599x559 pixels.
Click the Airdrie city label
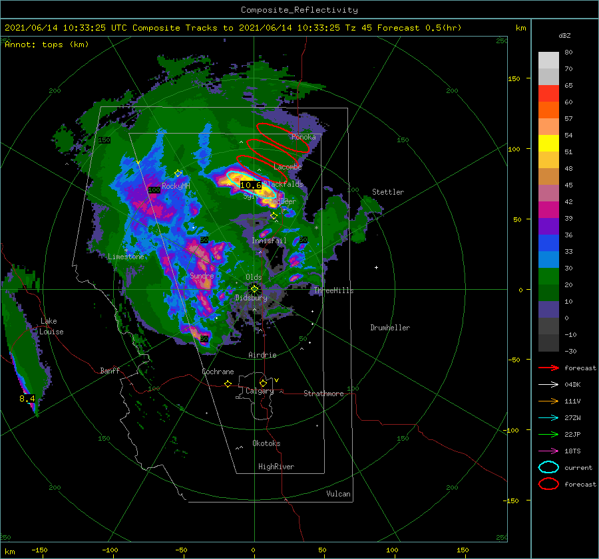coord(262,355)
